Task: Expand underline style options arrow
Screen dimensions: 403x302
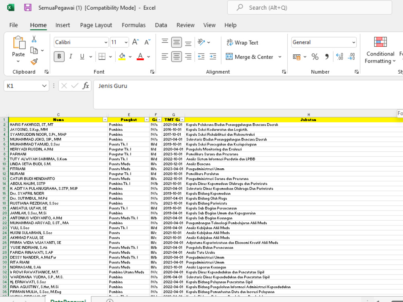Action: coord(90,57)
